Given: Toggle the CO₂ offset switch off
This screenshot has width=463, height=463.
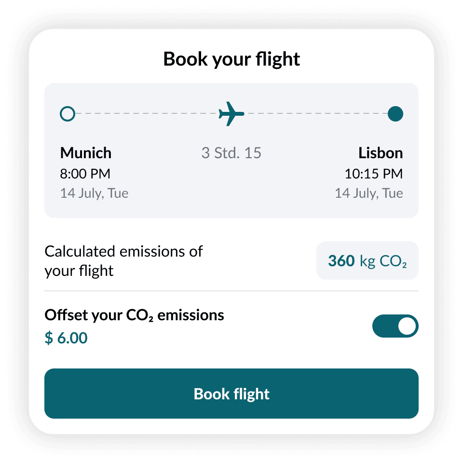Looking at the screenshot, I should click(x=395, y=327).
